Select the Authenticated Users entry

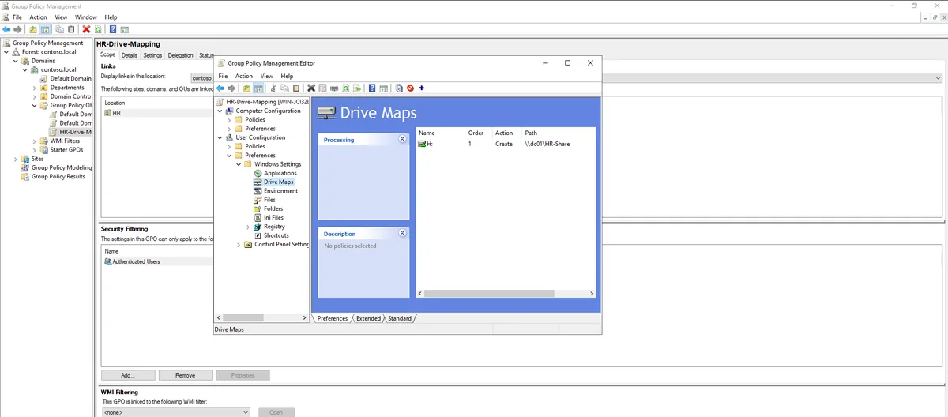coord(136,261)
